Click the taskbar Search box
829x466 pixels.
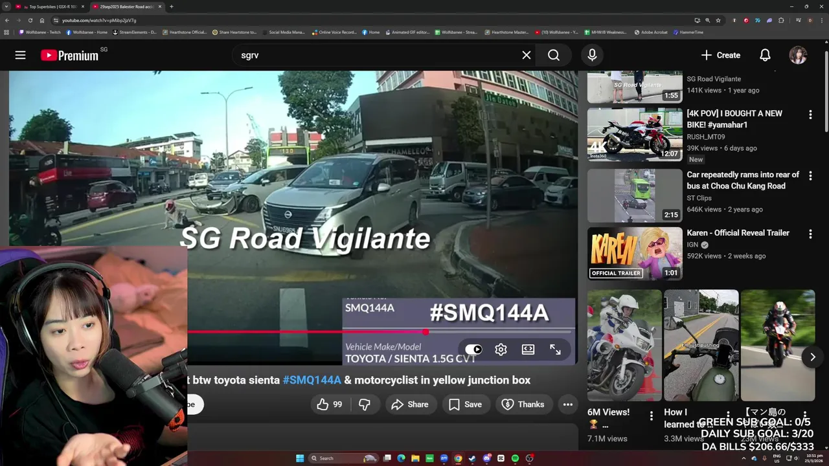(x=343, y=458)
